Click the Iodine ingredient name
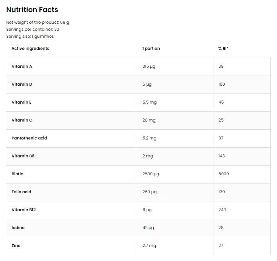The image size is (277, 261). (18, 228)
